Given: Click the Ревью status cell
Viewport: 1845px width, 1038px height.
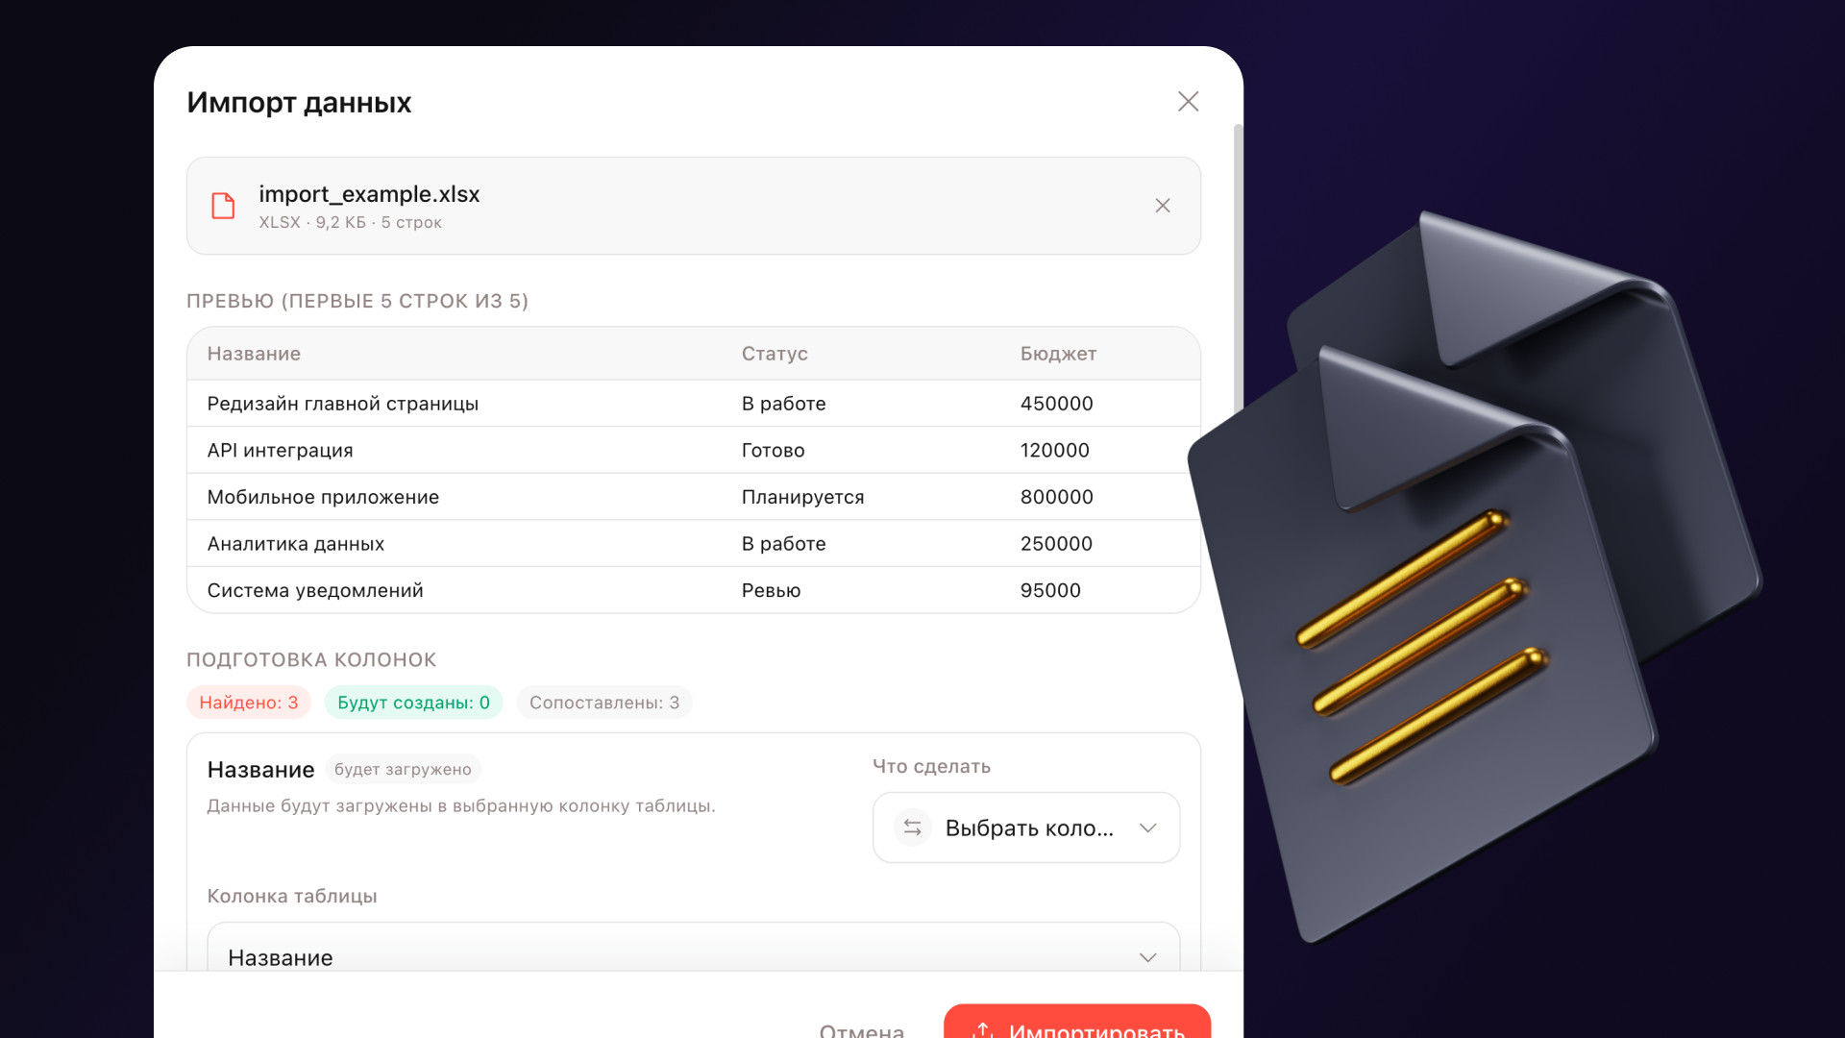Looking at the screenshot, I should coord(772,591).
